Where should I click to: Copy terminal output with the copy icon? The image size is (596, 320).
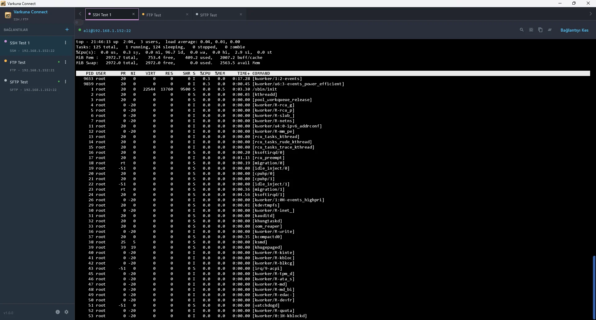click(540, 30)
